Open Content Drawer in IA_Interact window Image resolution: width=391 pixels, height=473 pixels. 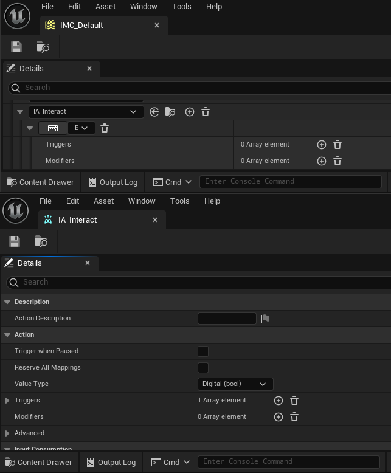tap(39, 463)
